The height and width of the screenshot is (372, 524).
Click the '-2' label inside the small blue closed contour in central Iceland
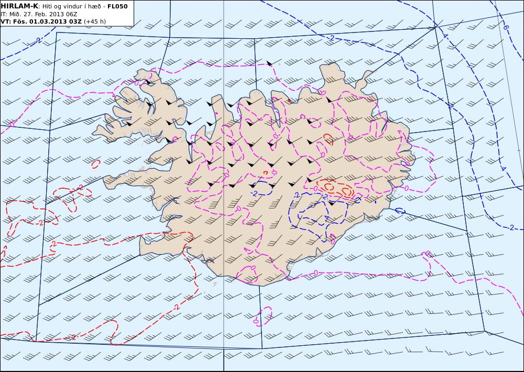pos(254,193)
